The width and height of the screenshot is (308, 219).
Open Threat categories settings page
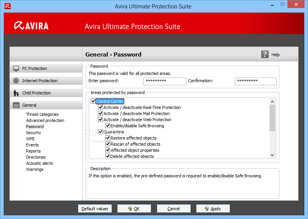[x=42, y=114]
